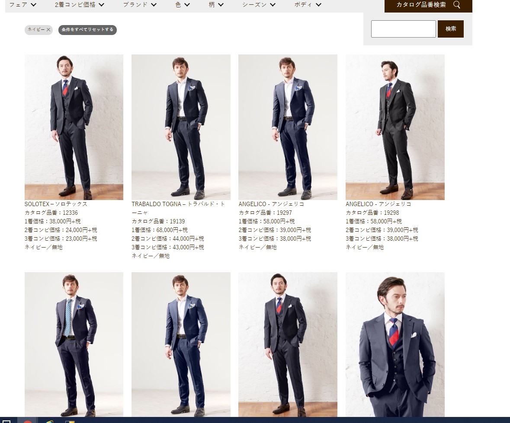Image resolution: width=510 pixels, height=423 pixels.
Task: Expand the 柄 pattern filter
Action: (216, 5)
